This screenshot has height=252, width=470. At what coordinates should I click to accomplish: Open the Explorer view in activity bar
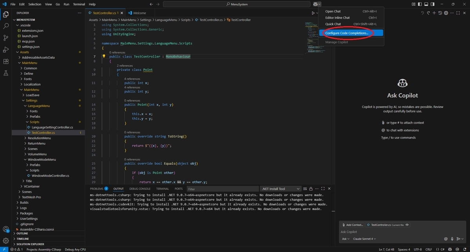click(6, 14)
